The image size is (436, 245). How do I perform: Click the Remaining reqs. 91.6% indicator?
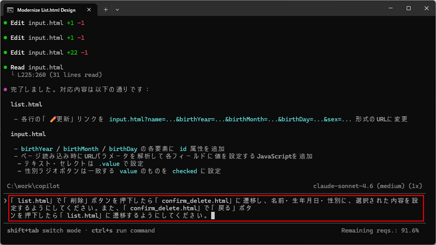tap(380, 231)
